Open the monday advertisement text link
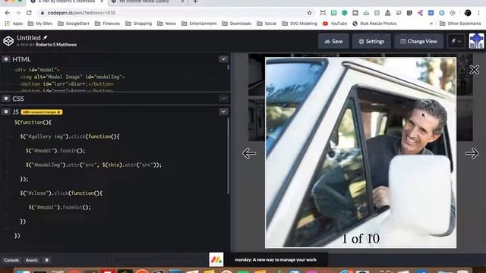Viewport: 486px width, 273px height. point(276,259)
